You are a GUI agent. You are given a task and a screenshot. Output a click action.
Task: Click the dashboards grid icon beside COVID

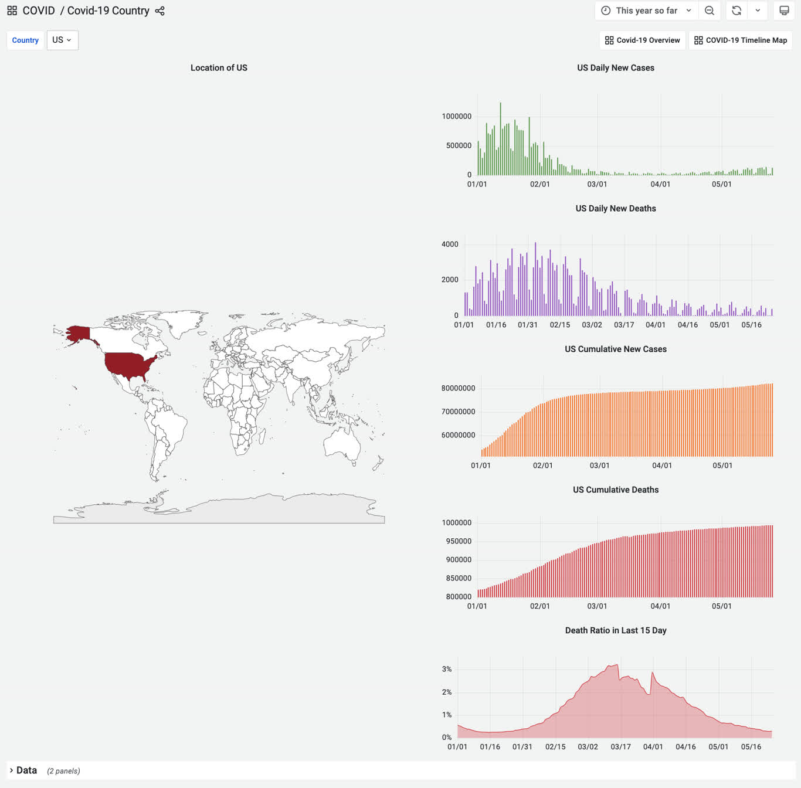(12, 11)
